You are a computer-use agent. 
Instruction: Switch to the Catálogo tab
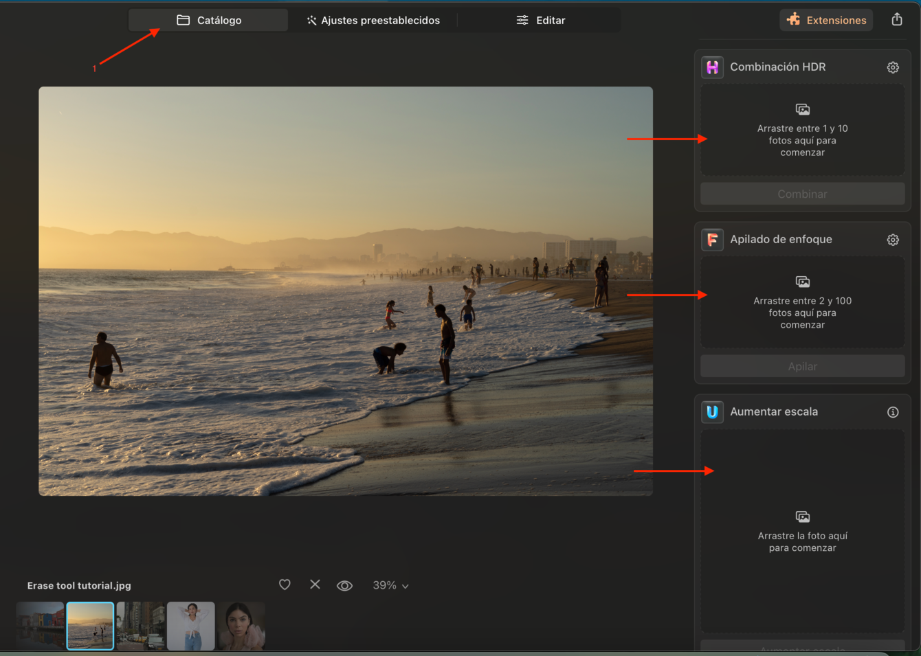(209, 20)
